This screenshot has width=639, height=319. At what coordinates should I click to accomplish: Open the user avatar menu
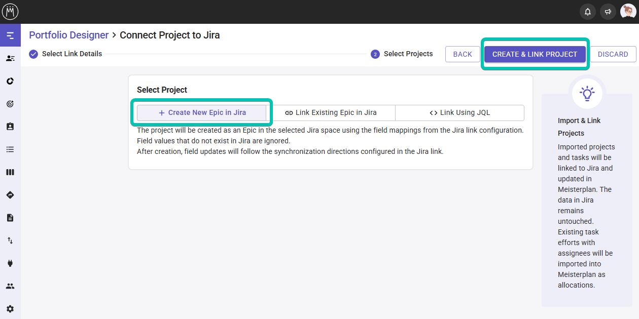pyautogui.click(x=628, y=12)
